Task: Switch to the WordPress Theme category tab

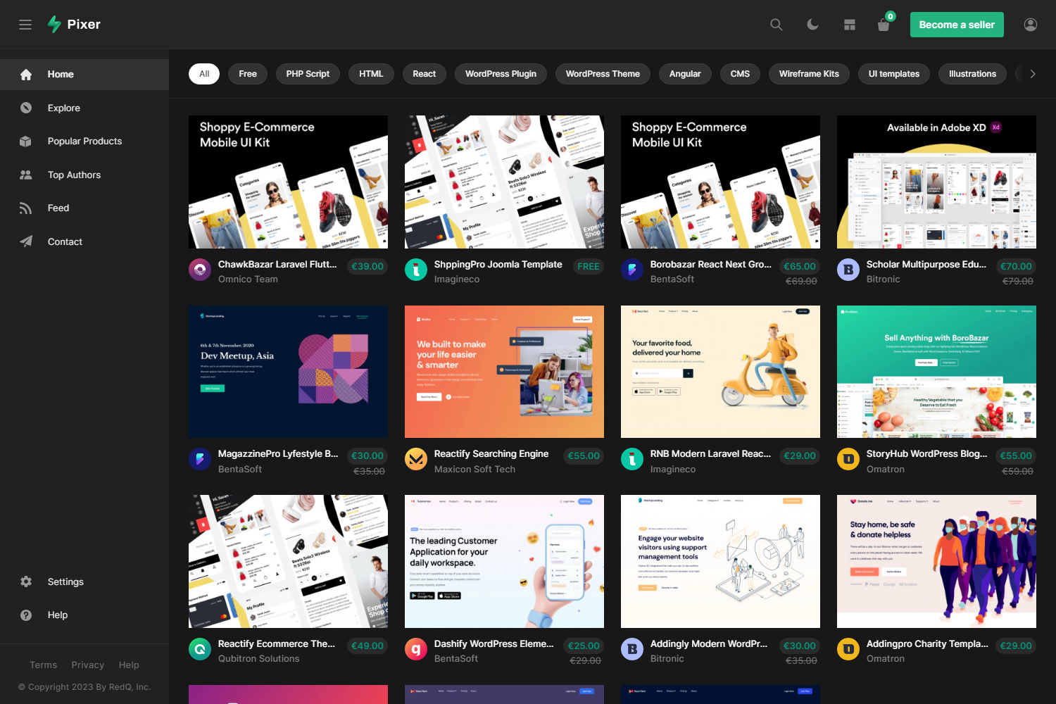Action: [x=603, y=73]
